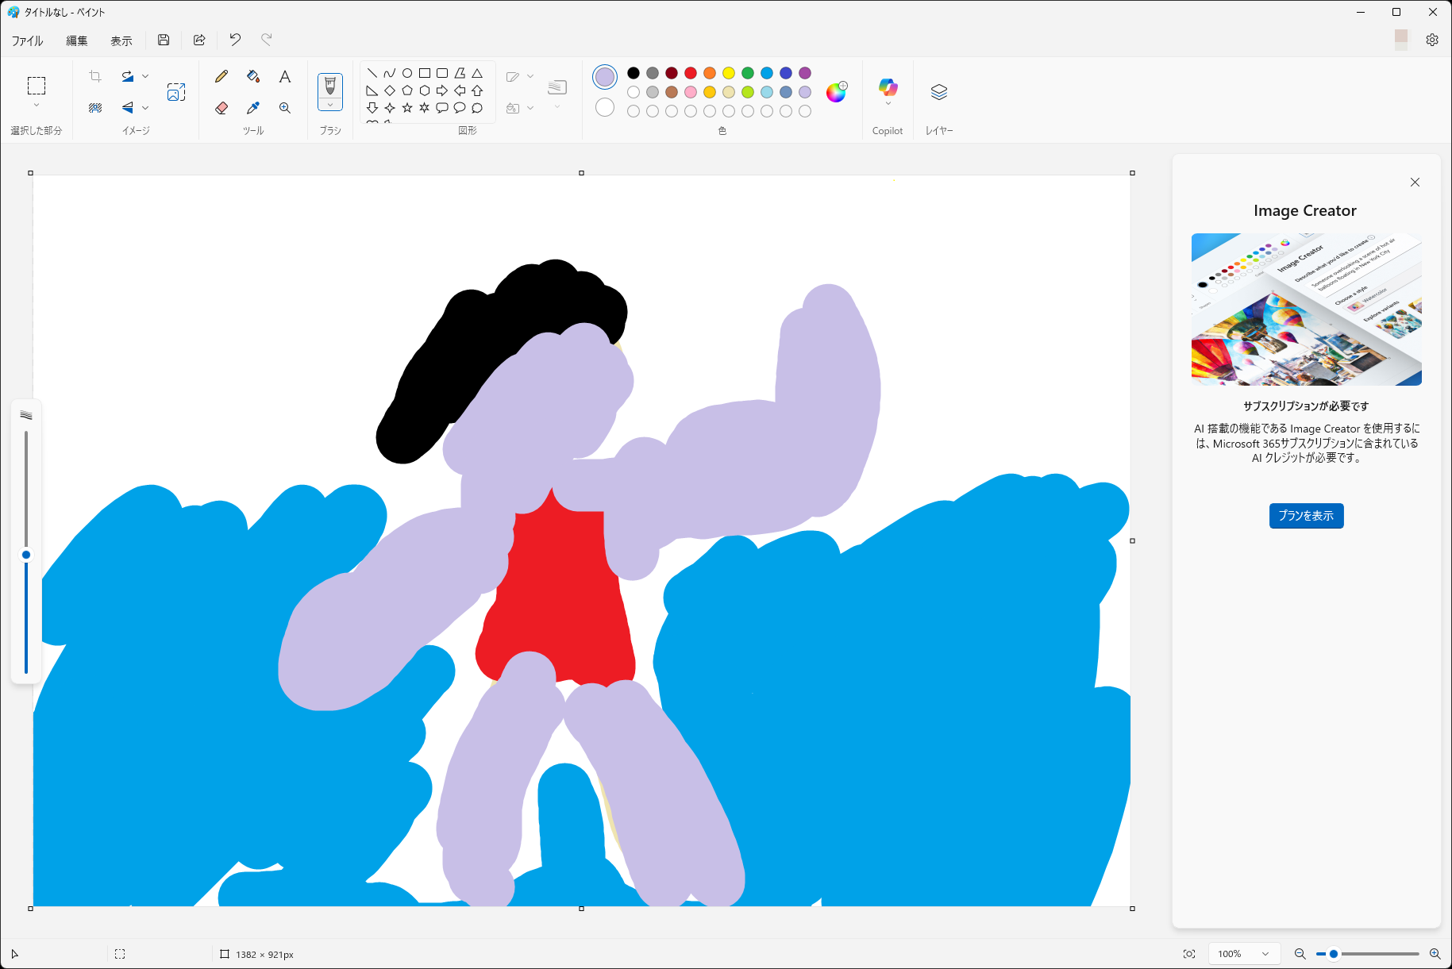Viewport: 1452px width, 969px height.
Task: Click the Undo button
Action: 234,40
